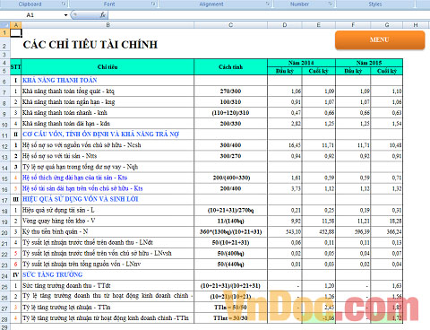Click Đầu kỳ under Năm 2014
Screen dimensions: 430x330
[x=285, y=71]
